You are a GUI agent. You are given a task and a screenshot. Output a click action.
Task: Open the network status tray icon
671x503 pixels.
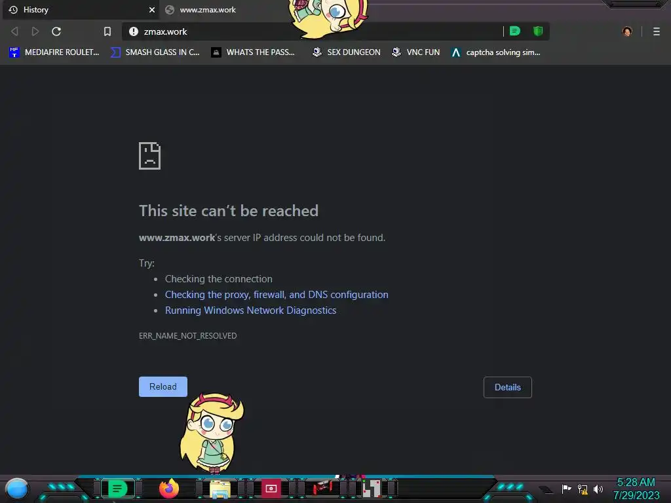pos(583,489)
